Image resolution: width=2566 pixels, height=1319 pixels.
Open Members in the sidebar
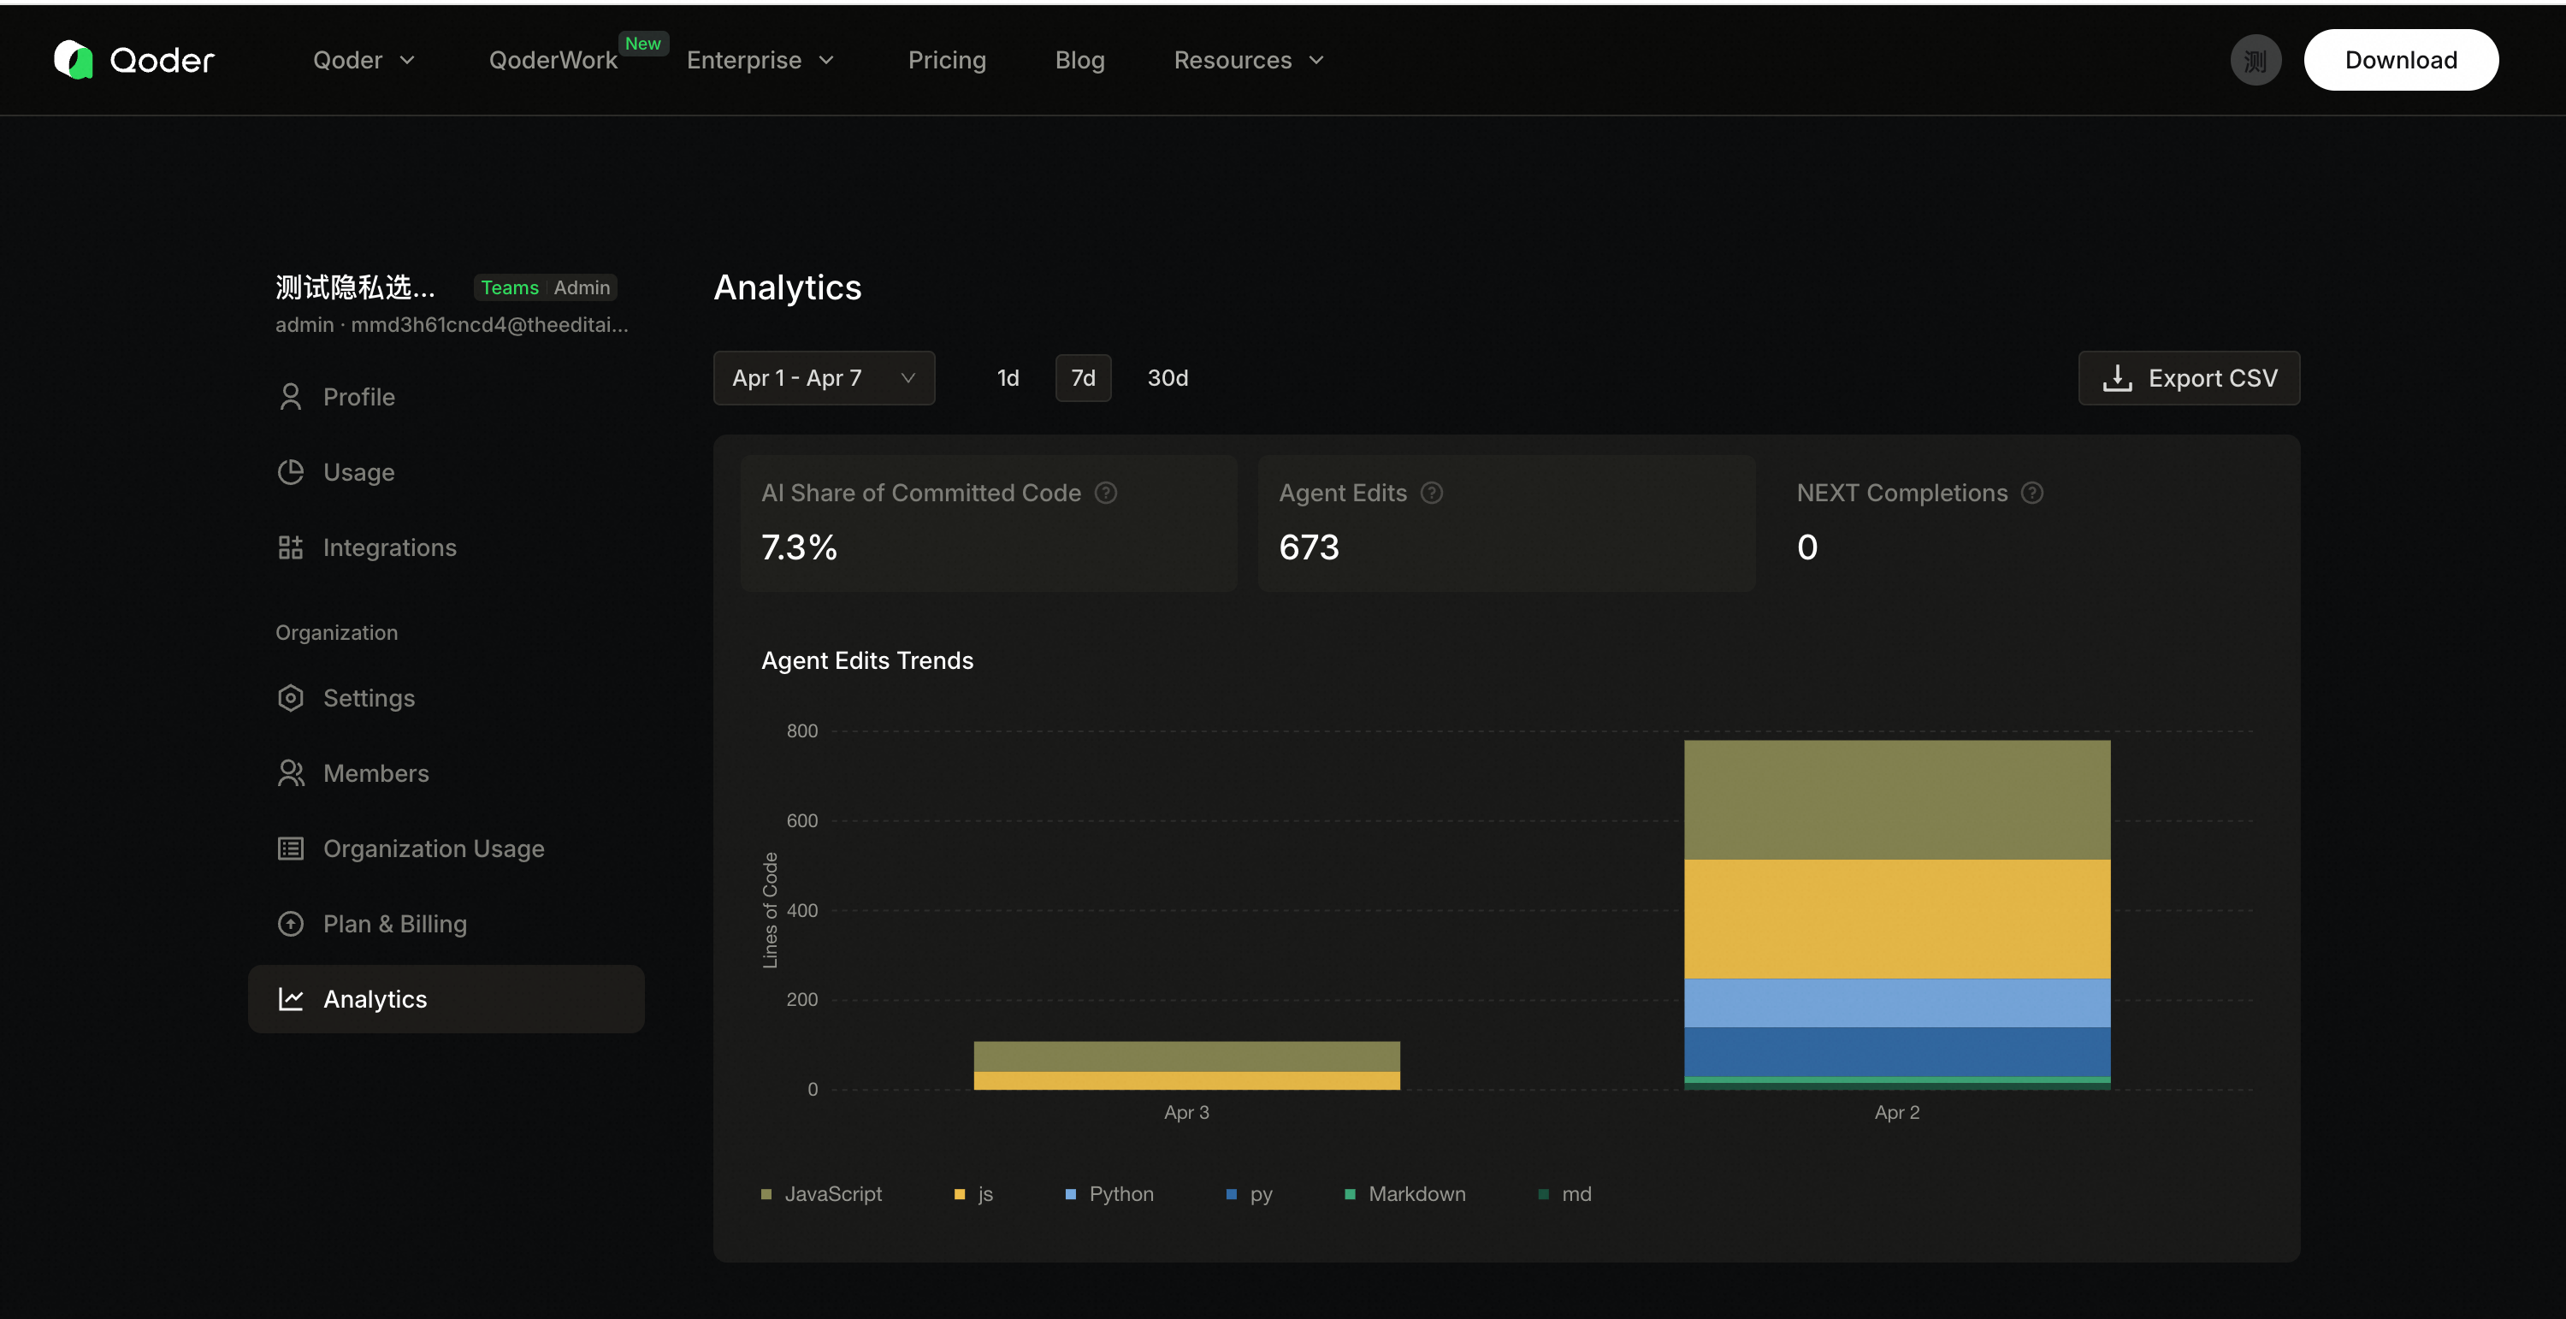446,773
